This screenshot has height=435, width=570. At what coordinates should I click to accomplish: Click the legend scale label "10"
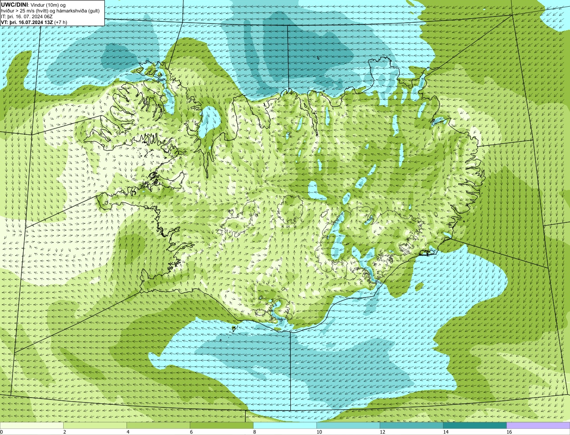(319, 432)
